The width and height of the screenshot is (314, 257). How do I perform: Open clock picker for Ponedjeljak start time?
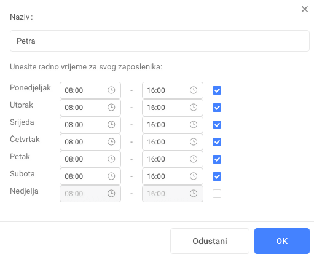111,90
